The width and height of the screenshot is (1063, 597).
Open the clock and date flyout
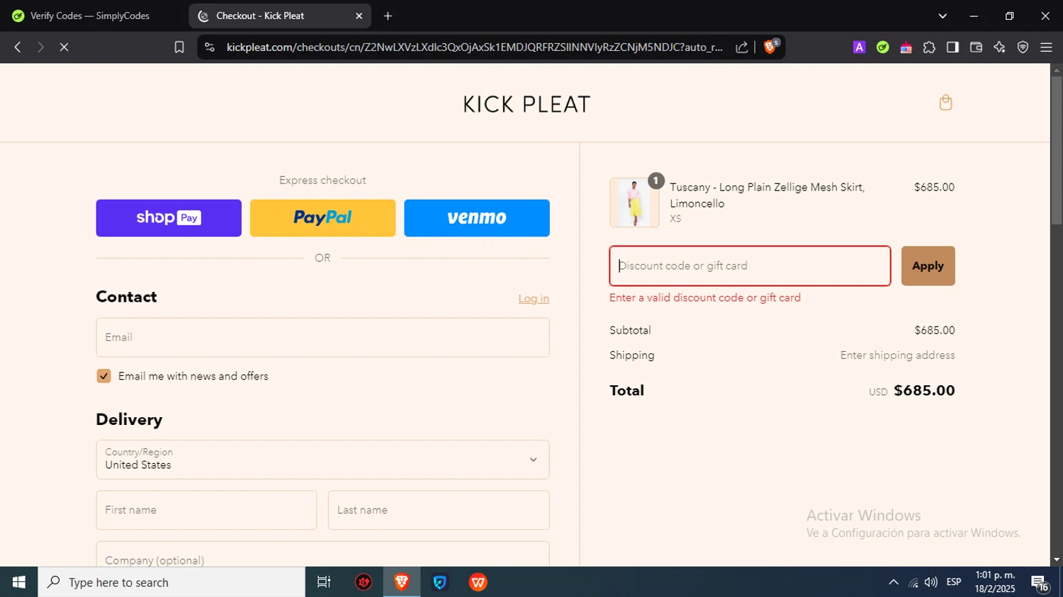[995, 582]
